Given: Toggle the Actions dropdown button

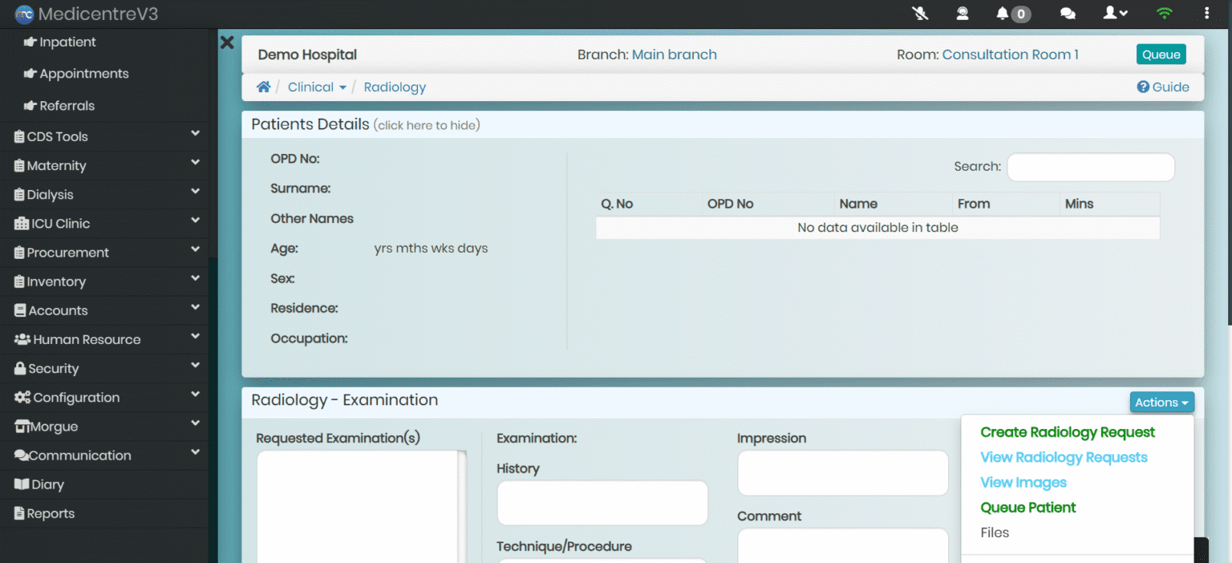Looking at the screenshot, I should pos(1161,403).
